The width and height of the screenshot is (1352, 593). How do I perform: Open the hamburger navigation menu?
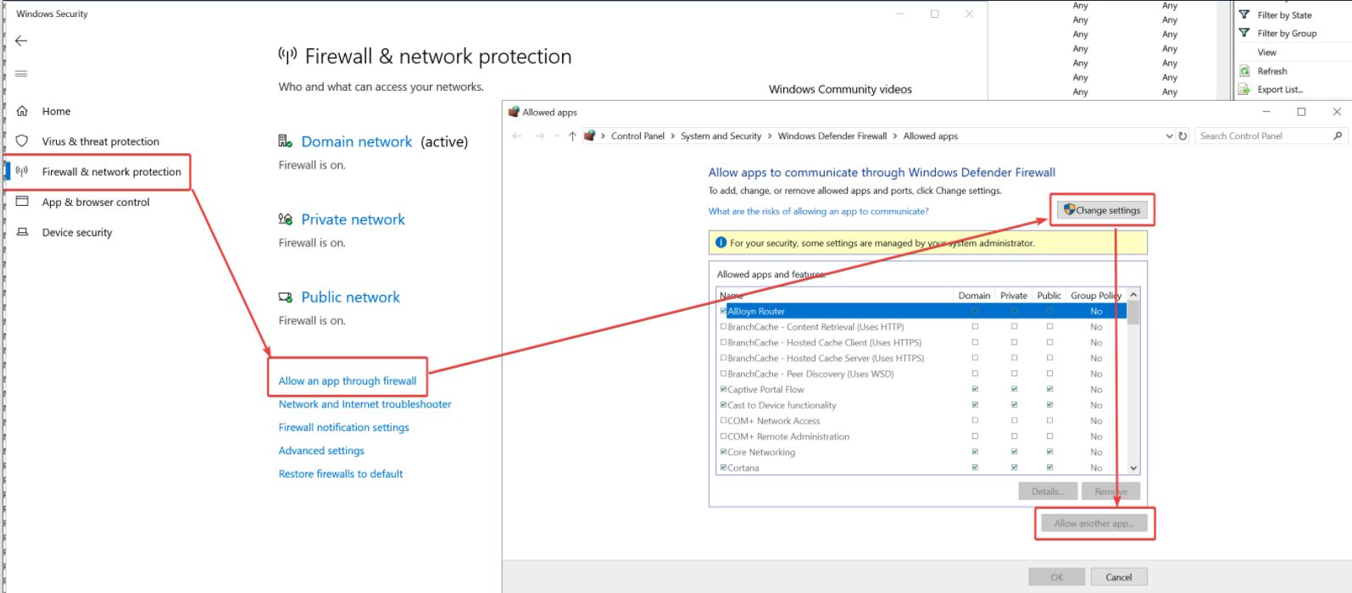pos(21,74)
